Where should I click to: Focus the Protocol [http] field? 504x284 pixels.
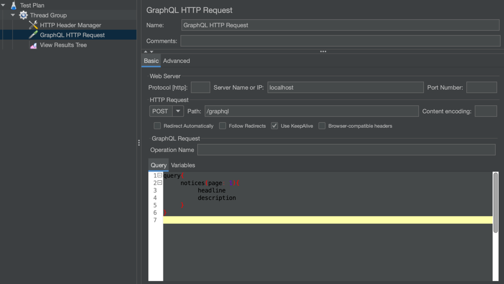[200, 87]
